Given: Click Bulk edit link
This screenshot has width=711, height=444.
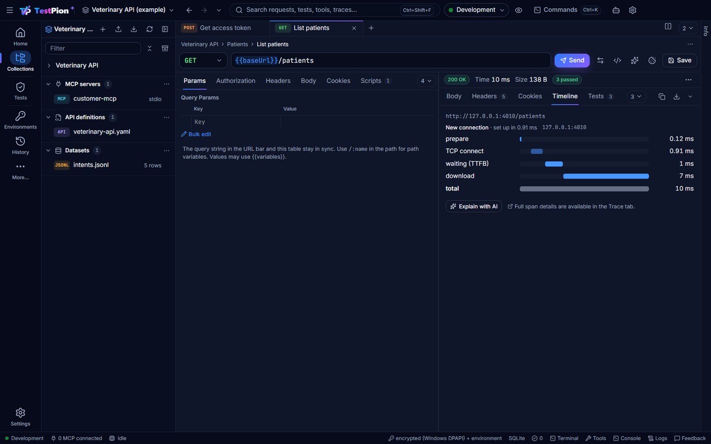Looking at the screenshot, I should pyautogui.click(x=196, y=134).
